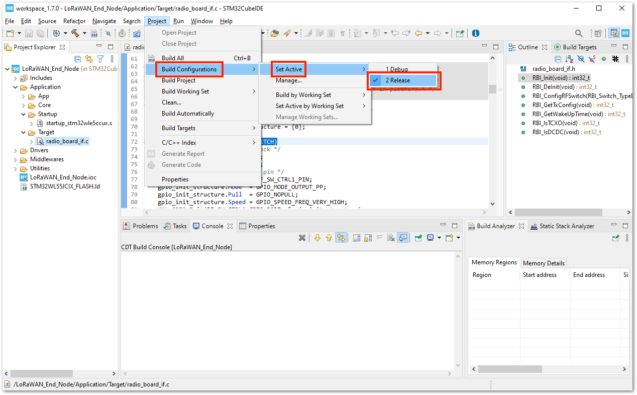Switch to the Problems tab
Viewport: 637px width, 395px height.
pyautogui.click(x=141, y=226)
